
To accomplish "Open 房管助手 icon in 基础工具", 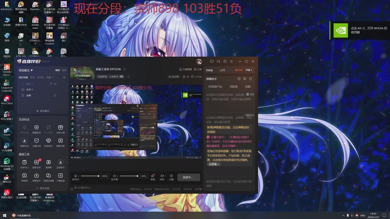I will click(x=36, y=176).
